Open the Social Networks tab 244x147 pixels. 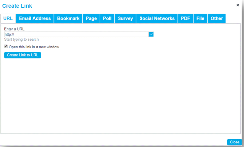[x=157, y=18]
